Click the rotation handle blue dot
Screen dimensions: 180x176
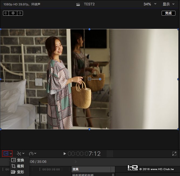100,79
